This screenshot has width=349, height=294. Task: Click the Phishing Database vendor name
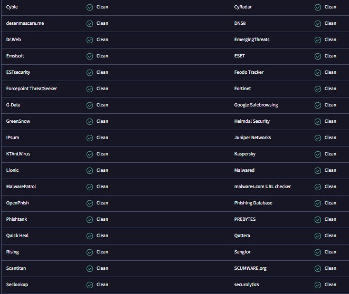coord(253,203)
